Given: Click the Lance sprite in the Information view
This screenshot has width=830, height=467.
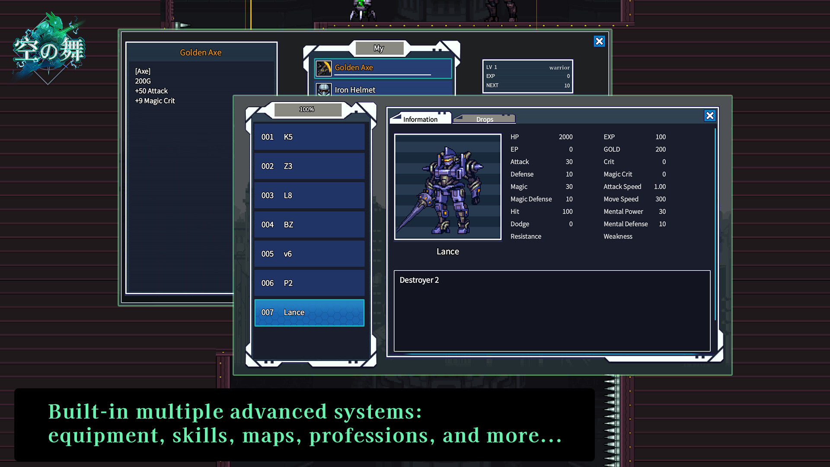Looking at the screenshot, I should (447, 186).
